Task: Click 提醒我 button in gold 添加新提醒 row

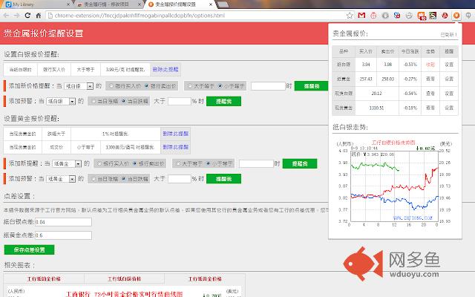Action: pos(300,163)
